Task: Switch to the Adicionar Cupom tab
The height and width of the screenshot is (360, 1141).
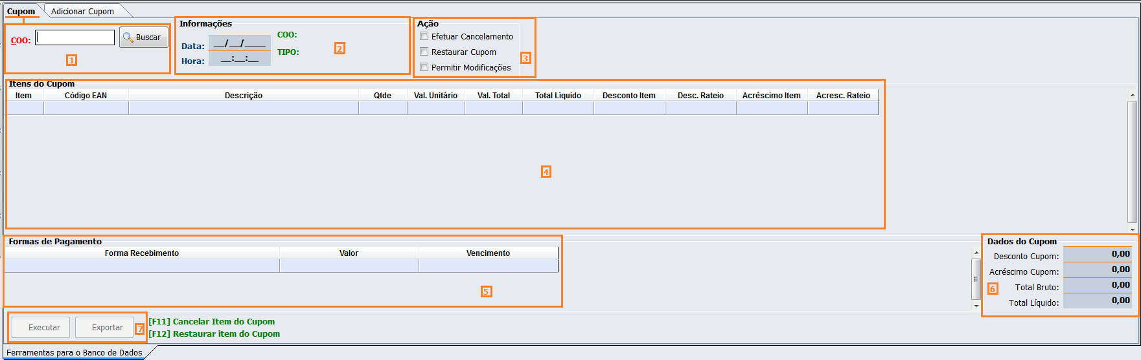Action: pyautogui.click(x=82, y=11)
